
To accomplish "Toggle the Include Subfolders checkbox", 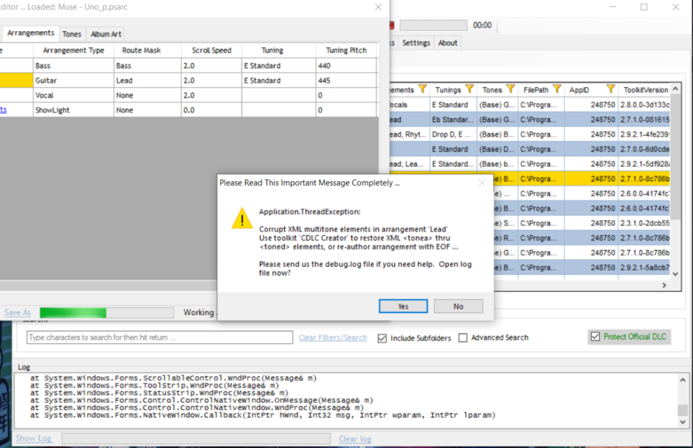I will (383, 338).
